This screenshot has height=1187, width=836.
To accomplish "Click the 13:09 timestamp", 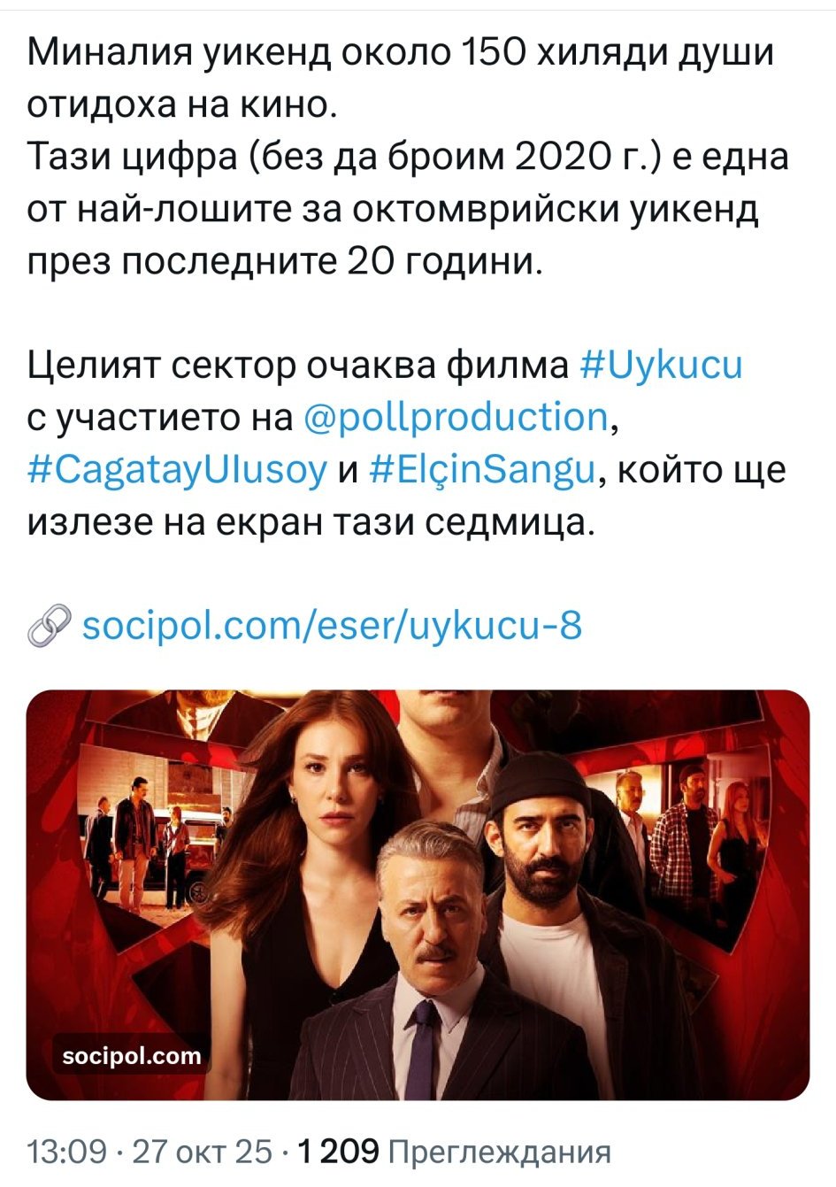I will click(x=66, y=1152).
